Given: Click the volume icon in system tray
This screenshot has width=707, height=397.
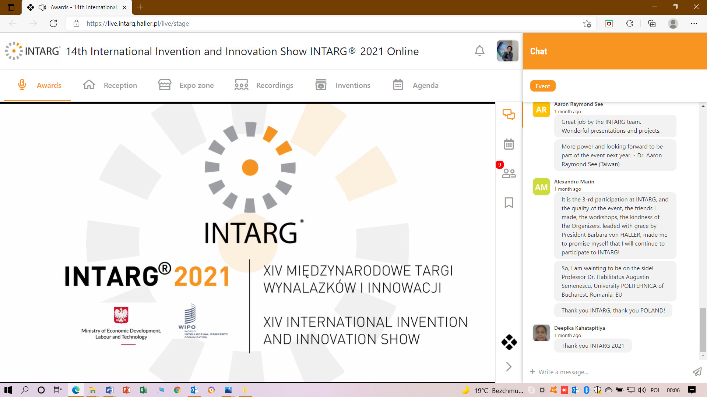Looking at the screenshot, I should click(x=642, y=390).
